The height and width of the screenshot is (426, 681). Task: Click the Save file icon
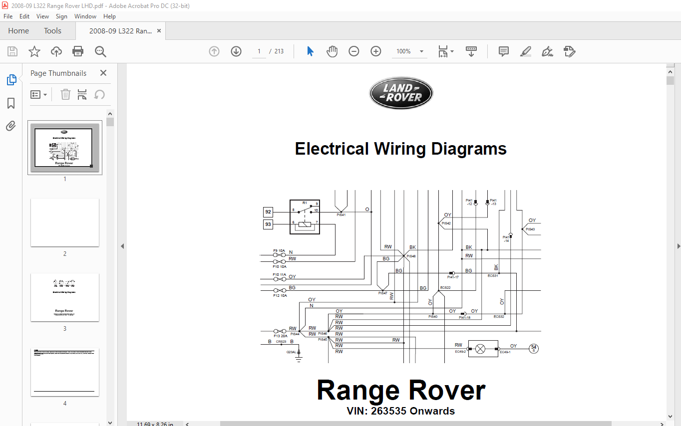click(12, 51)
